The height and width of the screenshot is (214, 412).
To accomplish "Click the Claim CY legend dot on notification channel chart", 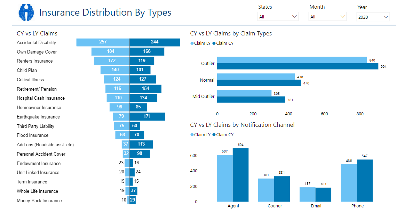I will 214,134.
